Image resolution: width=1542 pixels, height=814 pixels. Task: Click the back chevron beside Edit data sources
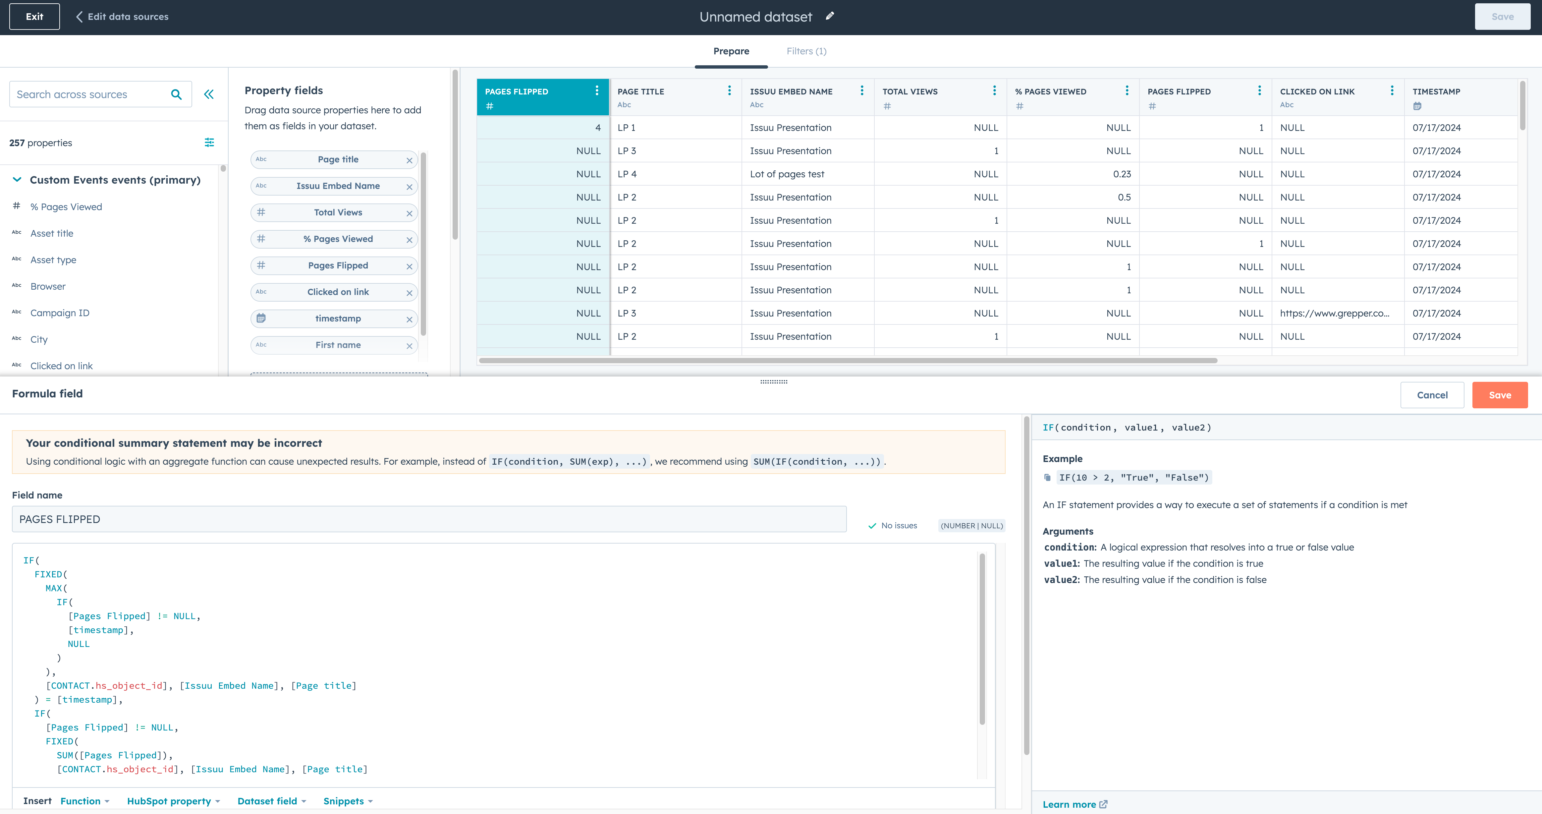[x=79, y=17]
